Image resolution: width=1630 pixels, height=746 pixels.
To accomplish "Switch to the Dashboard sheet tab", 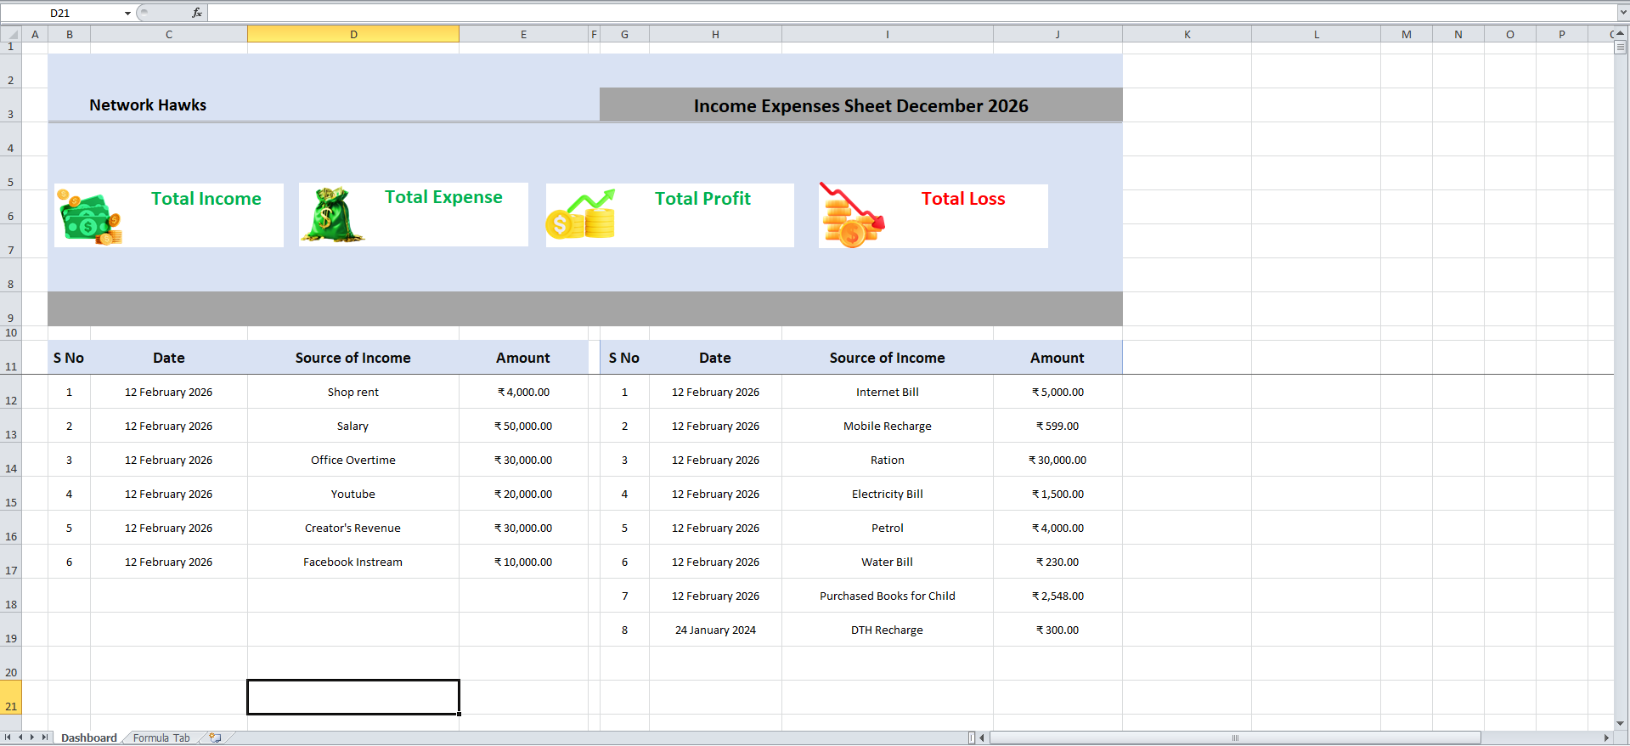I will pyautogui.click(x=89, y=738).
